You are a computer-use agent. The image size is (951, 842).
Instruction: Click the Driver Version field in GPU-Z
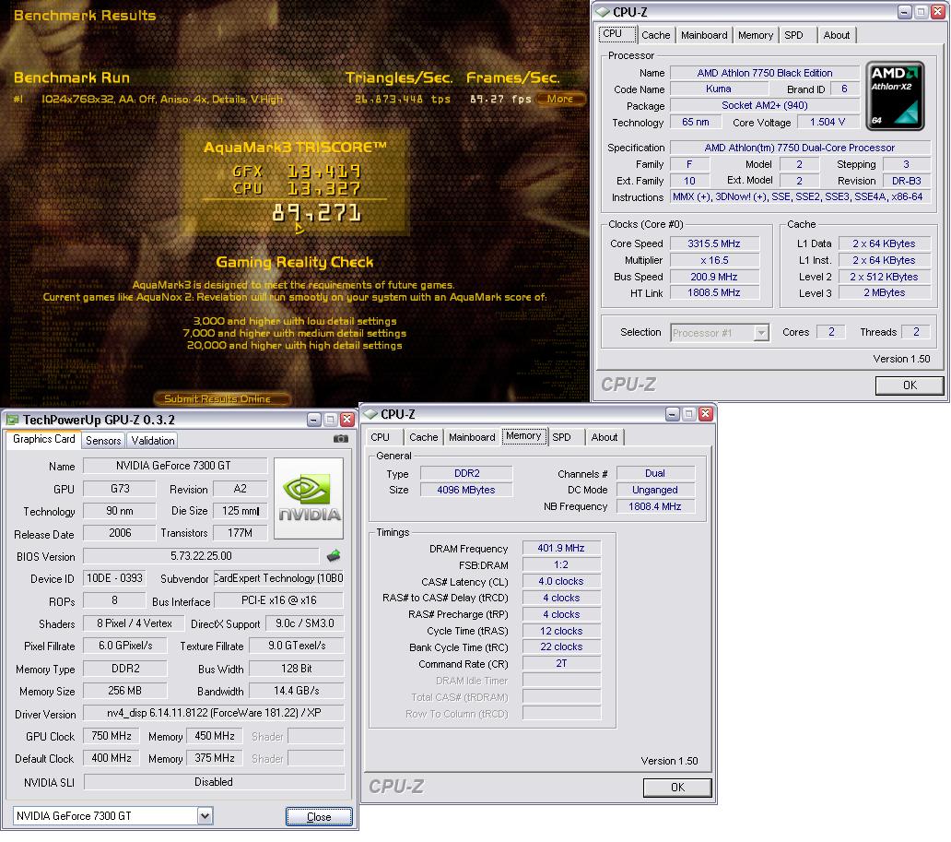point(214,713)
